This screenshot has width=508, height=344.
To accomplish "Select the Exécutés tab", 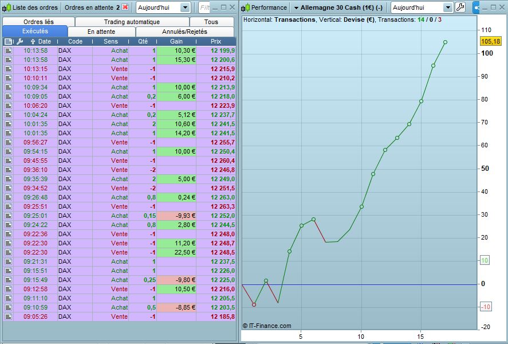I will click(x=35, y=31).
